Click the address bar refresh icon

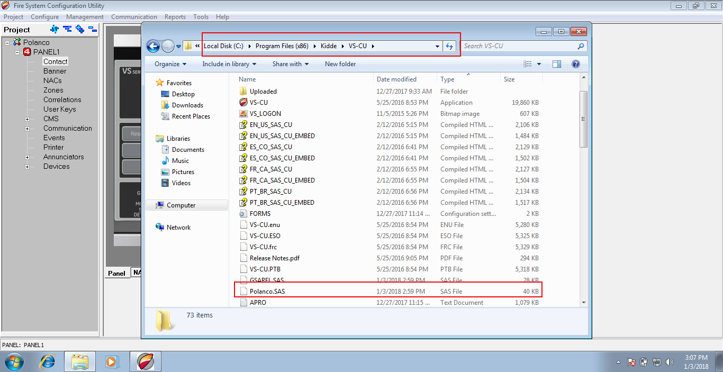[449, 46]
